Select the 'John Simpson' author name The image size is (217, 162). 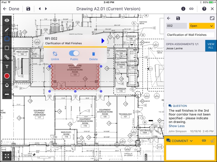click(177, 131)
